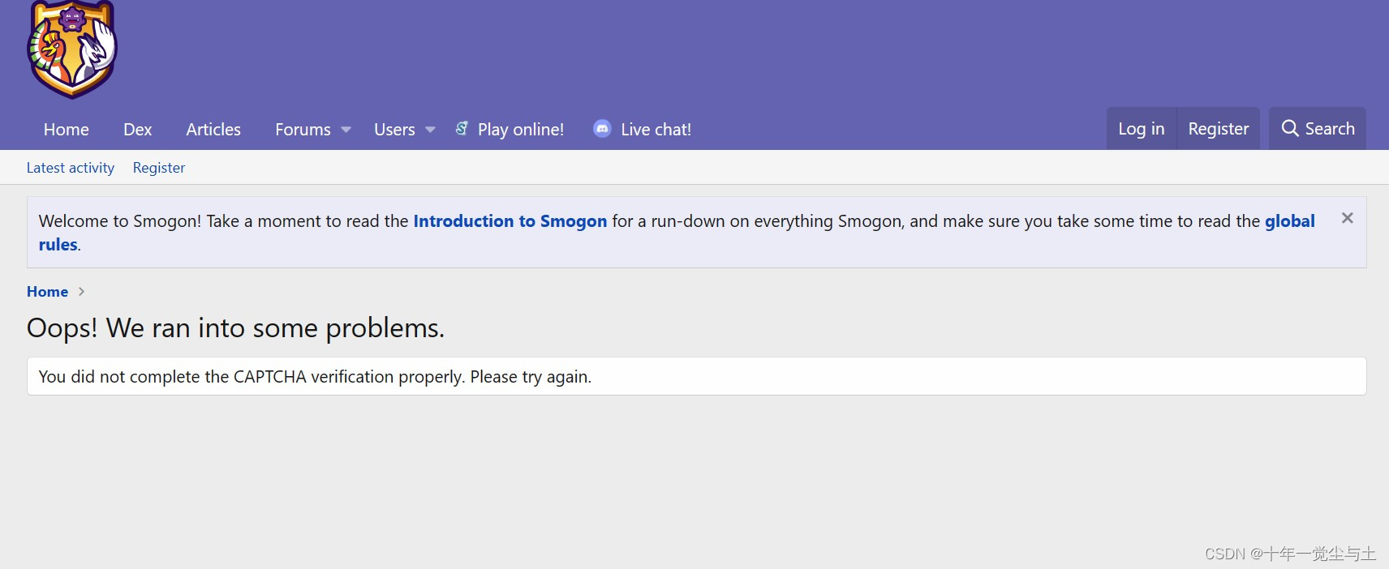The height and width of the screenshot is (569, 1389).
Task: Click the 'Oops! We ran into some problems.' heading
Action: 236,328
